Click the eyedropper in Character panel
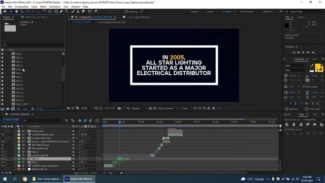325x183 pixels. [x=311, y=66]
